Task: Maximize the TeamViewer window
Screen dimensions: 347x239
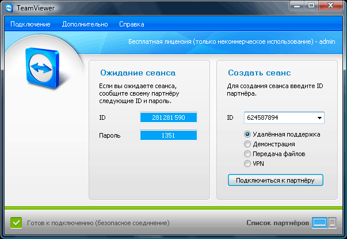Action: (311, 6)
